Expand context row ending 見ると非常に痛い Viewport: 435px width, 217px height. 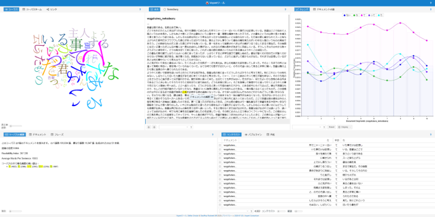click(220, 192)
